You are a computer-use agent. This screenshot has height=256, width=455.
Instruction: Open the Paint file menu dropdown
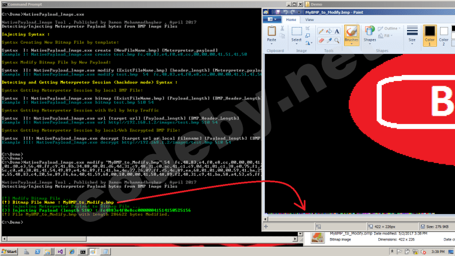point(272,19)
